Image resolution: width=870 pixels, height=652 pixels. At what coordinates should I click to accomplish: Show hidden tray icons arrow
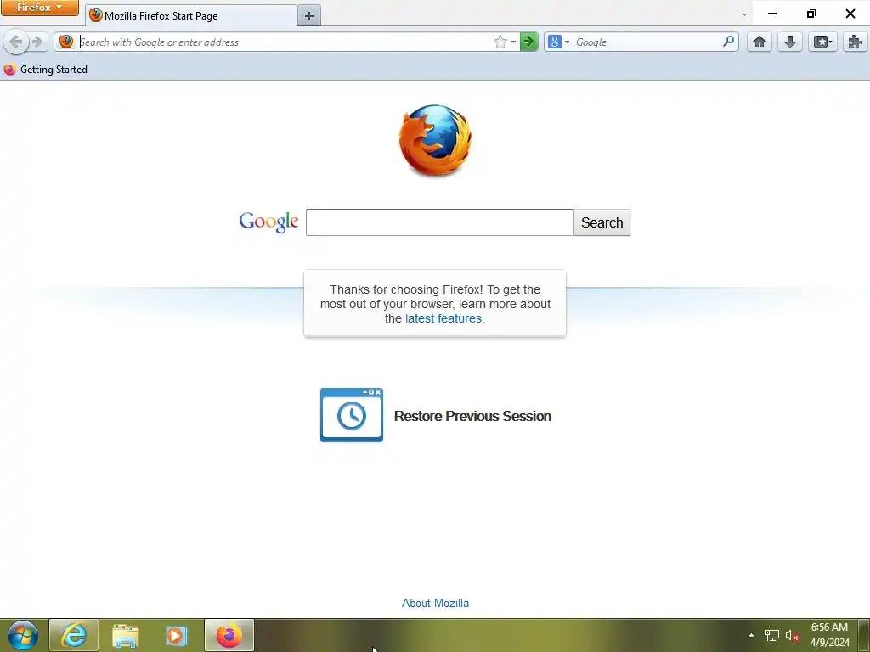[x=751, y=635]
